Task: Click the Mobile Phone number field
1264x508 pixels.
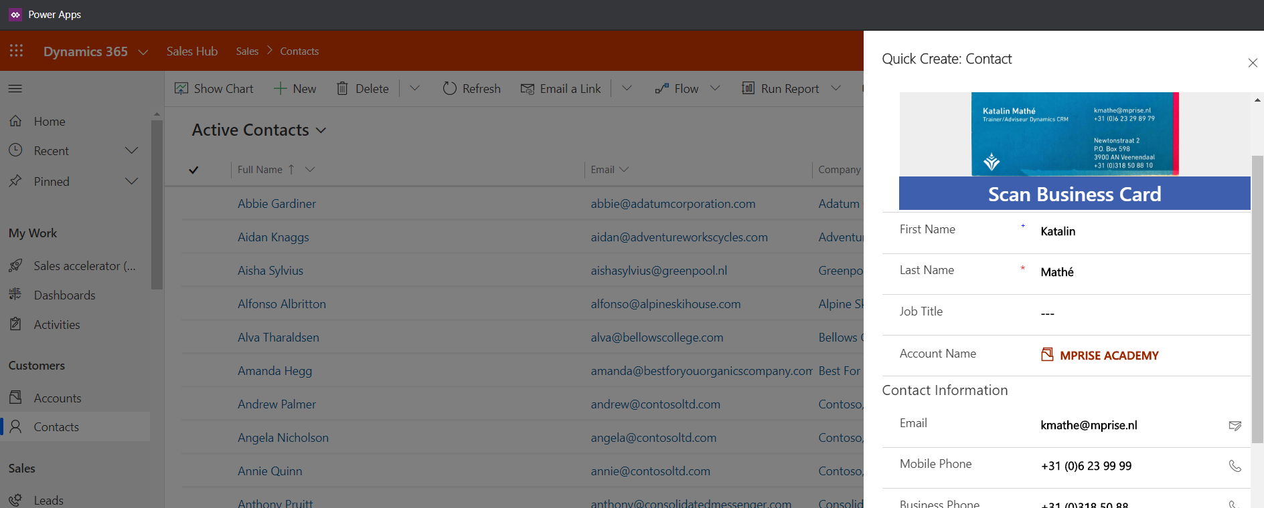Action: (x=1131, y=466)
